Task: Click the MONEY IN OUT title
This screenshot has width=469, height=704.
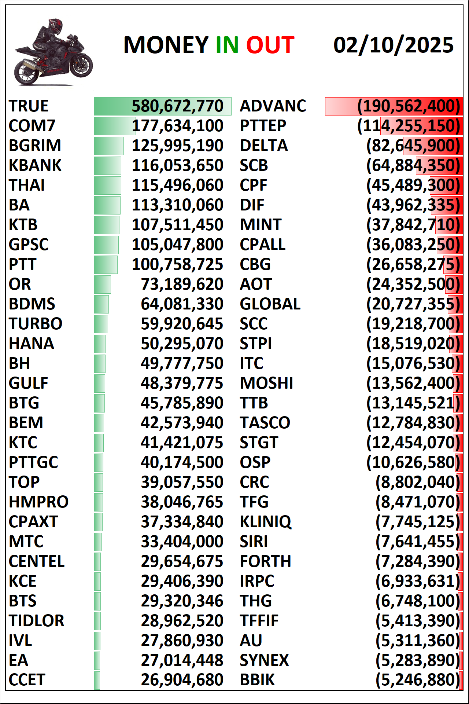Action: coord(208,45)
